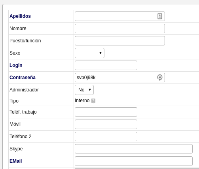Focus the Nombre input field
199x169 pixels.
(x=120, y=28)
